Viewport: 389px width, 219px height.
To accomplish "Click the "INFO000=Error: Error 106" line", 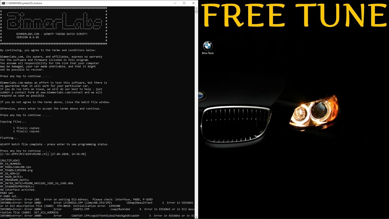I will pos(76,200).
